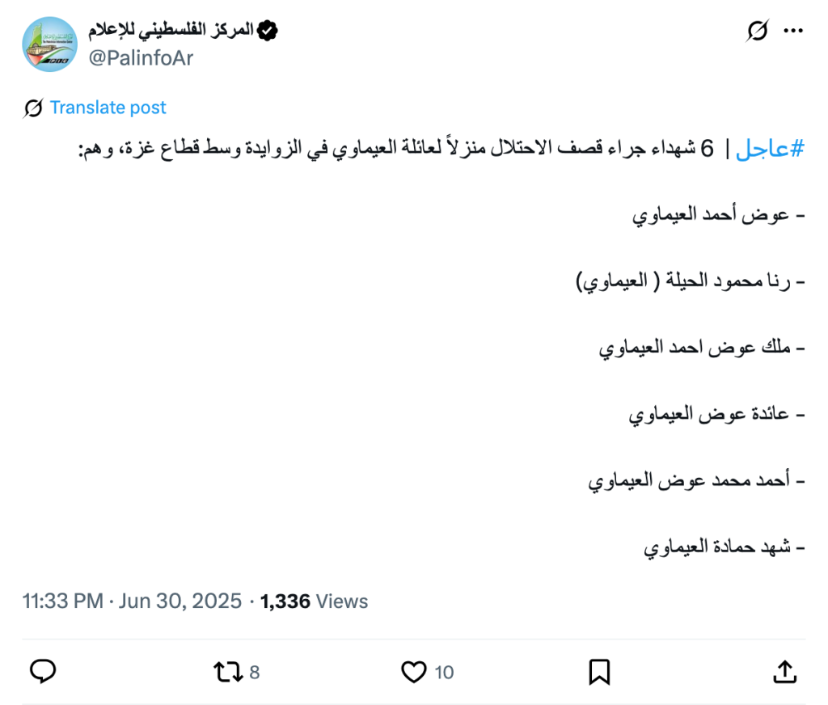
Task: Click the Grok icon beside Translate post
Action: coord(33,108)
